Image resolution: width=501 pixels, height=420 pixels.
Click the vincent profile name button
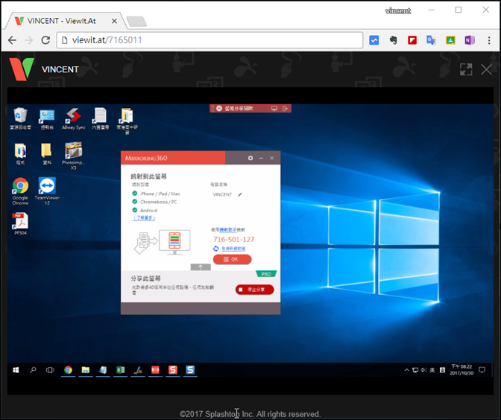(398, 11)
